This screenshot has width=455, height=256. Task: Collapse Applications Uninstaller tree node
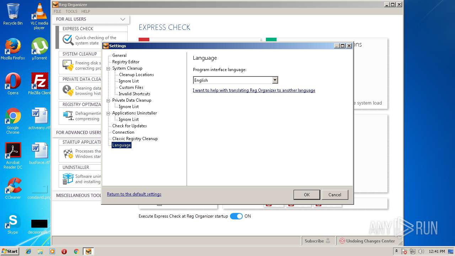109,113
